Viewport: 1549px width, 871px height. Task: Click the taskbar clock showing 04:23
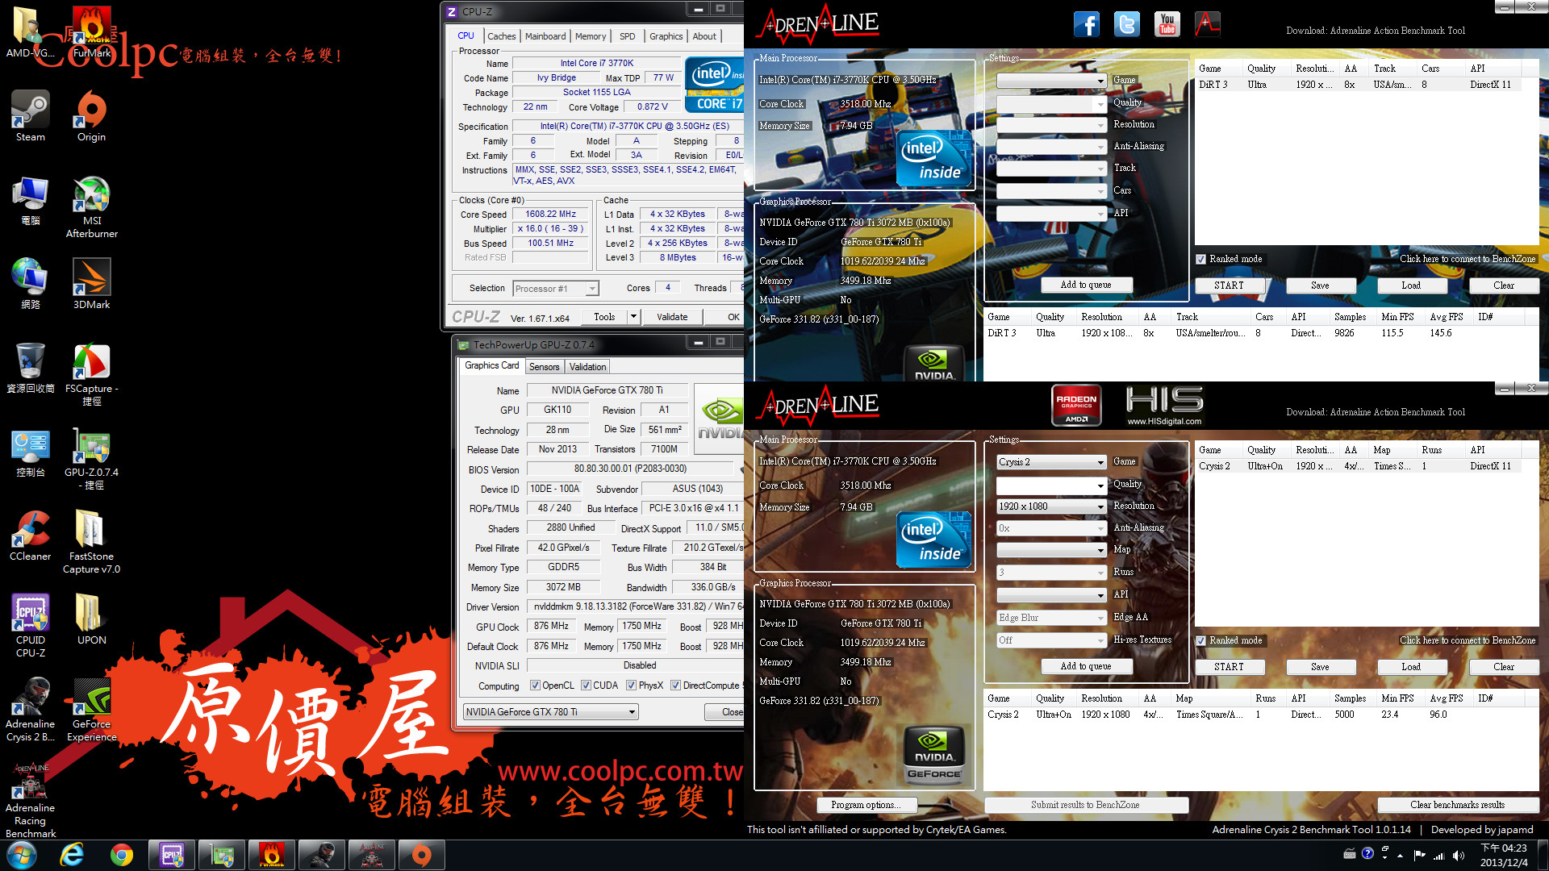[x=1504, y=855]
